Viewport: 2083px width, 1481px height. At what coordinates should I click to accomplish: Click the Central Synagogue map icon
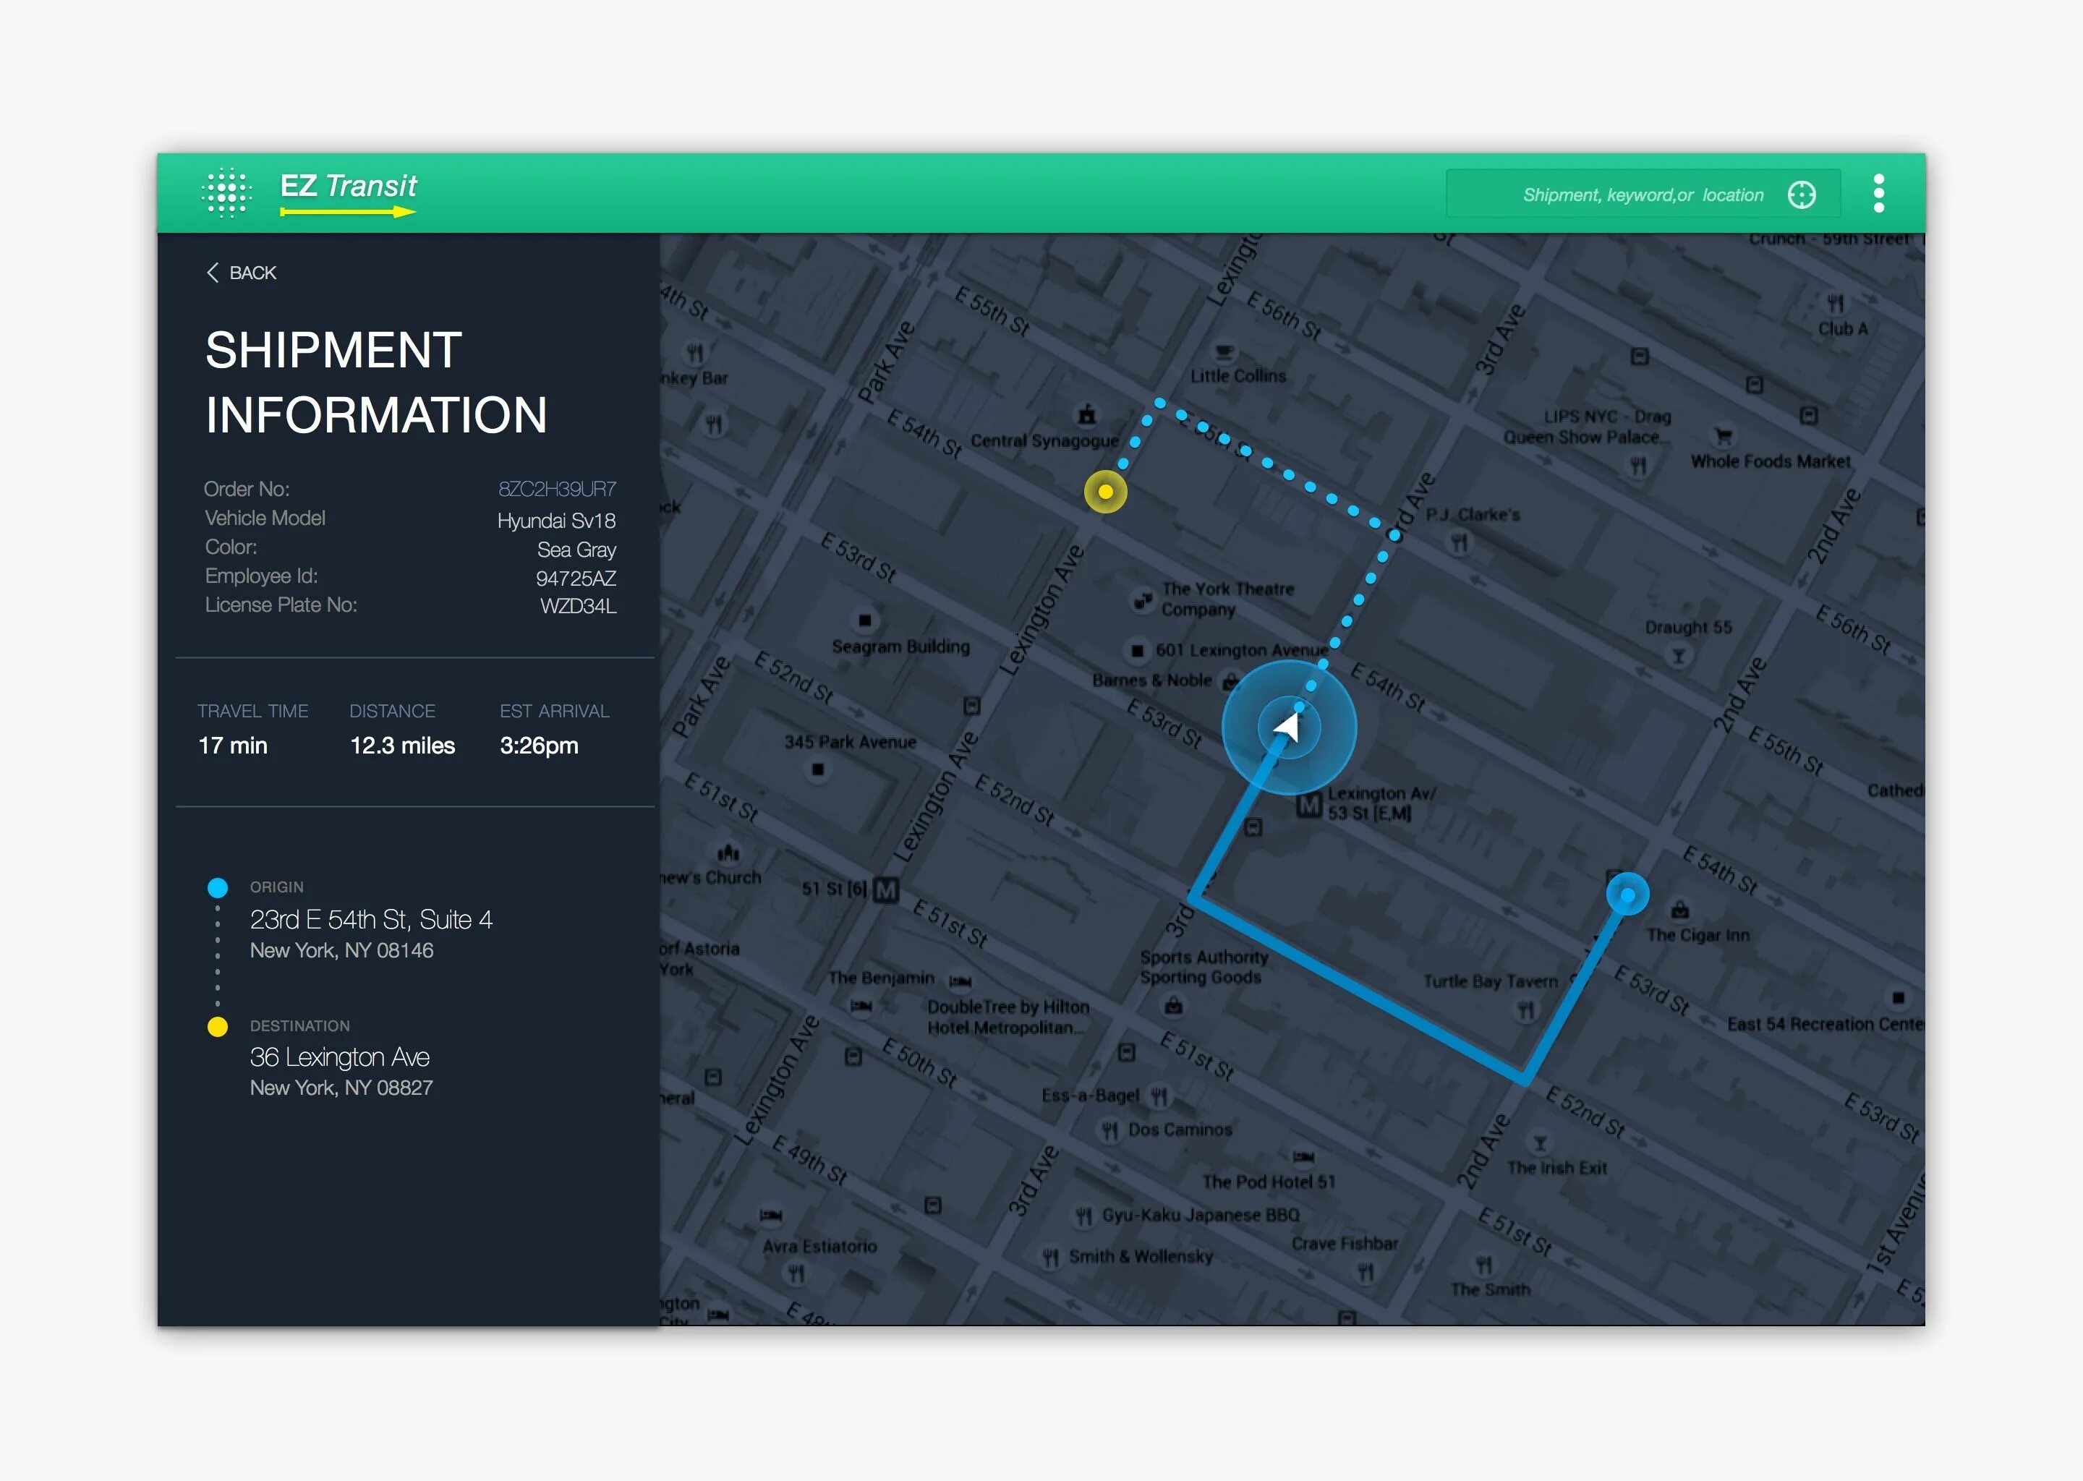1087,415
